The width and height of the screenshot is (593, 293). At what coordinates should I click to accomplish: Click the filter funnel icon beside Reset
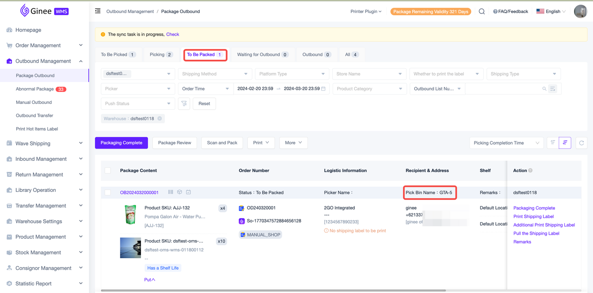184,104
